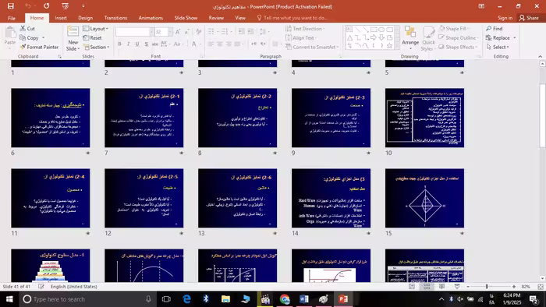Zoom in with the plus button

coord(514,287)
